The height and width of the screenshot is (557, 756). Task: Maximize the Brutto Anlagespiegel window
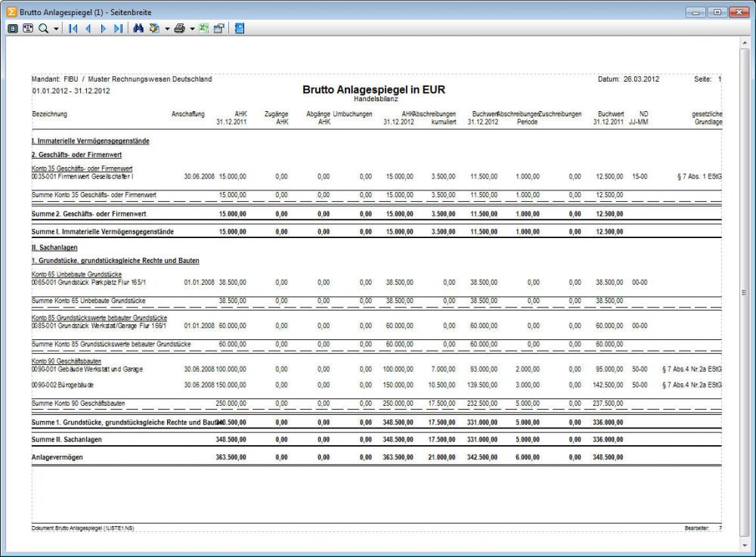(x=717, y=12)
